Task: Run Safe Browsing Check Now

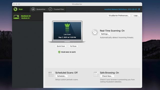Action: pos(107,76)
